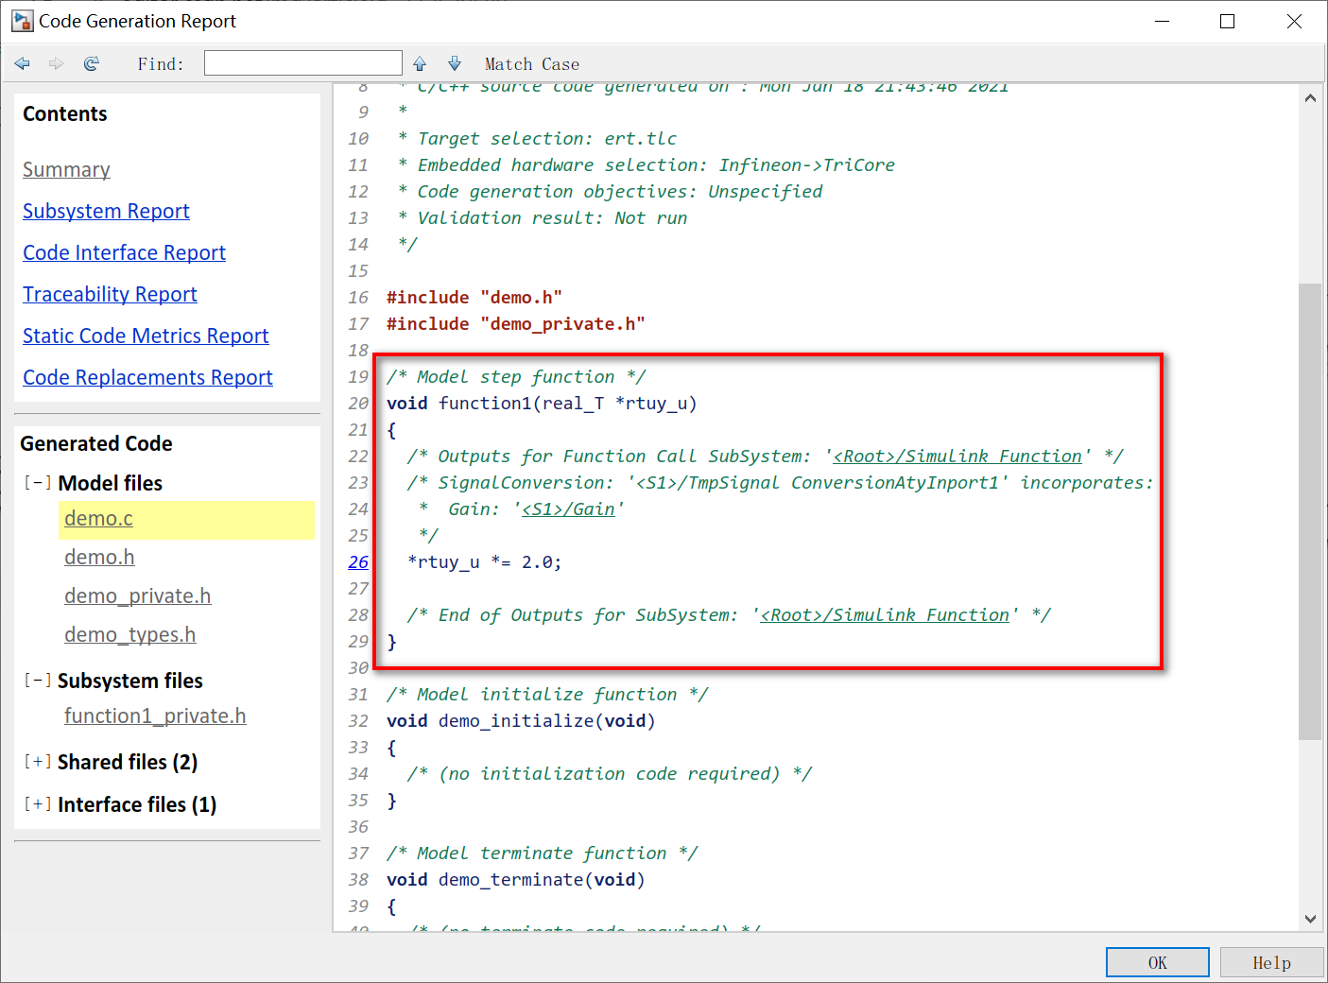
Task: Maximize the Code Generation Report window
Action: (x=1228, y=21)
